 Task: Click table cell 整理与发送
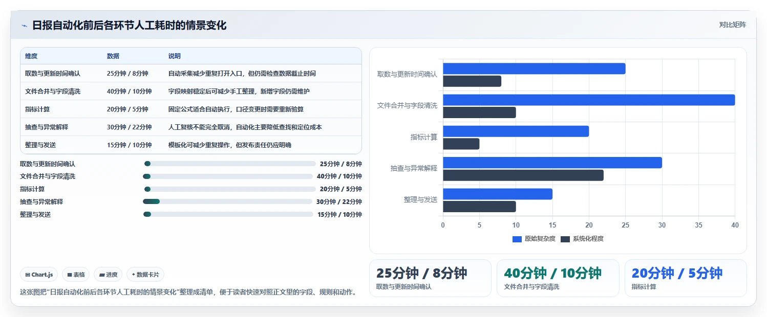(40, 145)
